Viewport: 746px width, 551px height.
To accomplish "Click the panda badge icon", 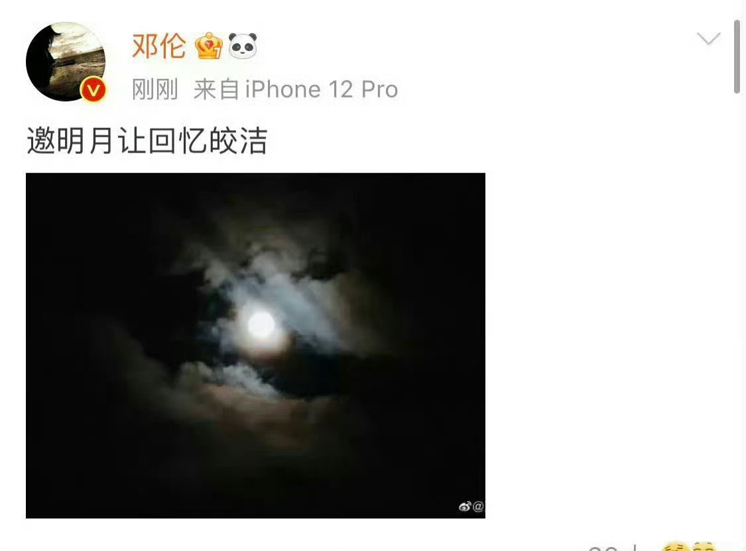I will [243, 46].
